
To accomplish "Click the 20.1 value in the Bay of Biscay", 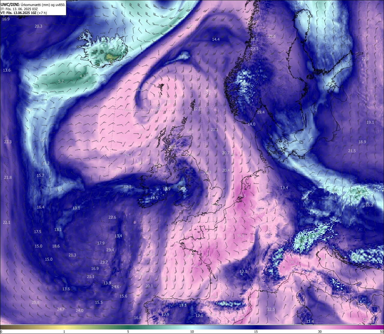I will click(149, 286).
